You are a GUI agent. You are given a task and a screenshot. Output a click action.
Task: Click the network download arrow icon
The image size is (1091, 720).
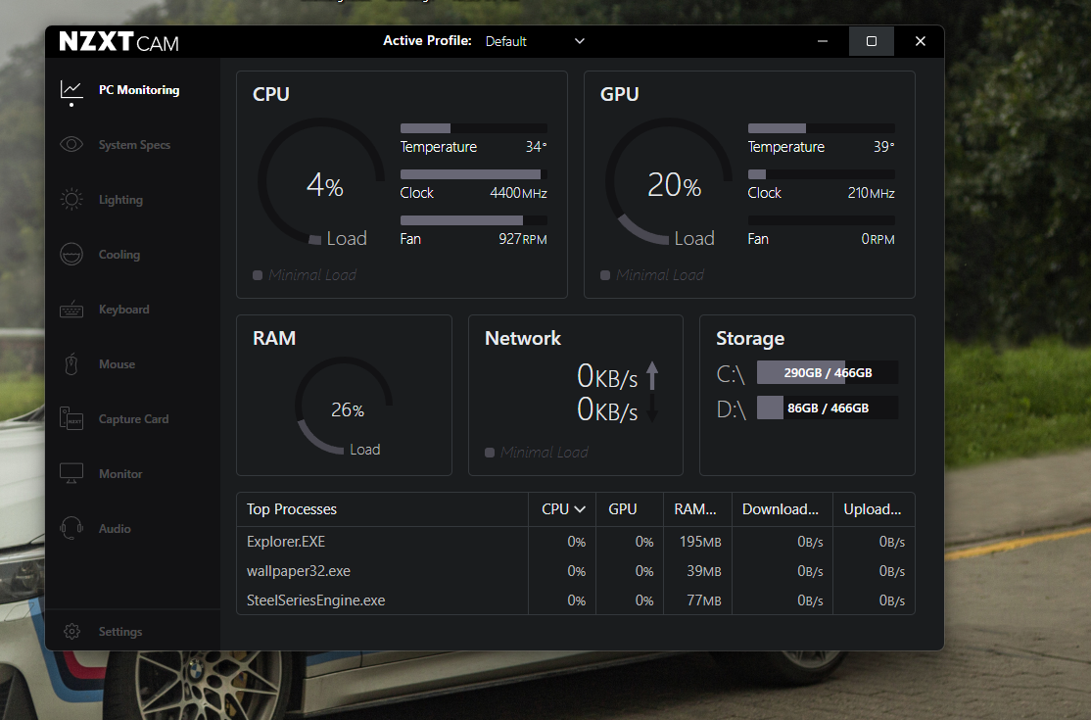[x=652, y=408]
